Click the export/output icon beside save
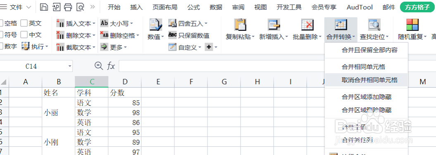 click(x=57, y=7)
